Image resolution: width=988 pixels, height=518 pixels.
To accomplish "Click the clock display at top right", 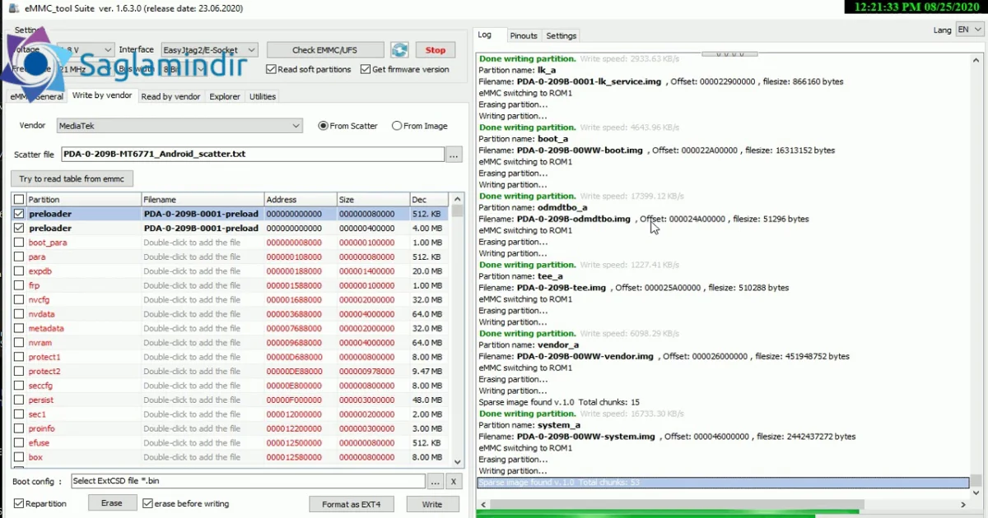I will (x=916, y=7).
